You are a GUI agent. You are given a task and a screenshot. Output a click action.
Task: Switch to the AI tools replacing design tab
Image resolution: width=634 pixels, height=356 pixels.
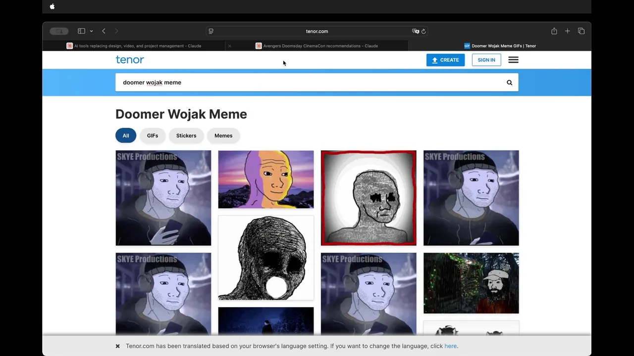134,46
